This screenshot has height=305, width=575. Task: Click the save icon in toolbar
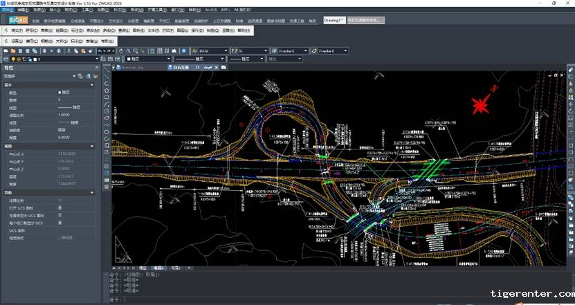21,50
